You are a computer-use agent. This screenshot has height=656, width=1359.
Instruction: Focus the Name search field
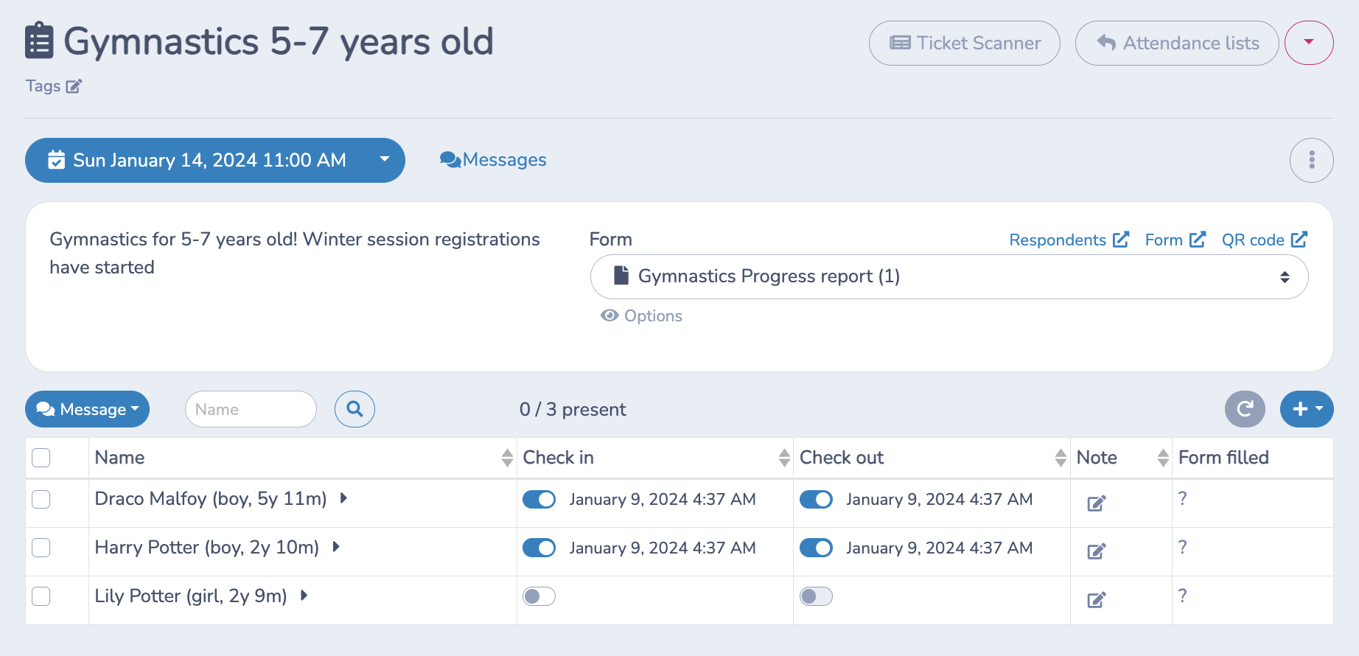251,409
